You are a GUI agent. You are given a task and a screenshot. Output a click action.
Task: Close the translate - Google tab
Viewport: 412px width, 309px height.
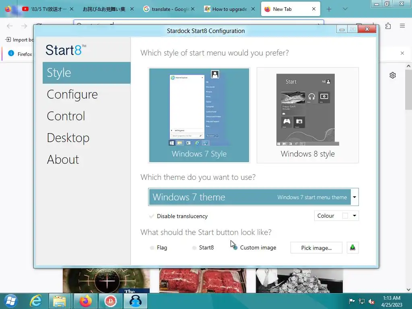pyautogui.click(x=193, y=9)
